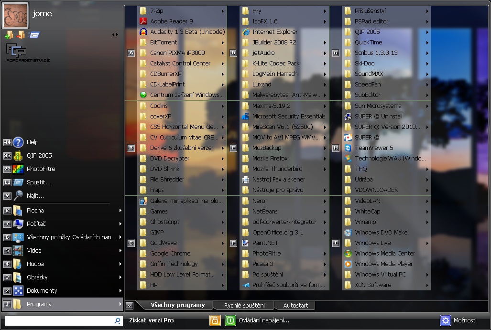Expand the Canon PIXMA iP3000 submenu arrow
Viewport: 491px width, 330px height.
tap(223, 53)
